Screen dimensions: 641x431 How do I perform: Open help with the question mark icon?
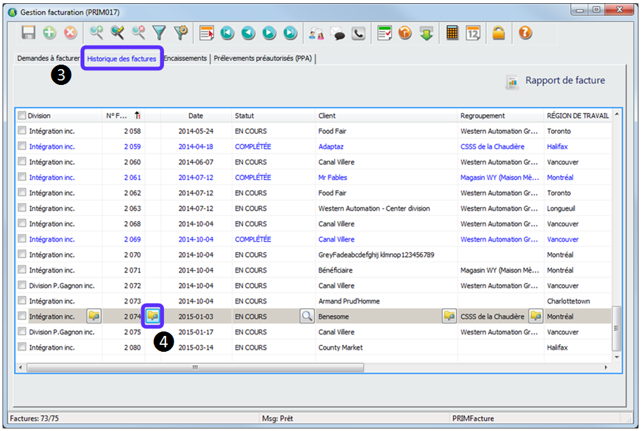coord(525,33)
